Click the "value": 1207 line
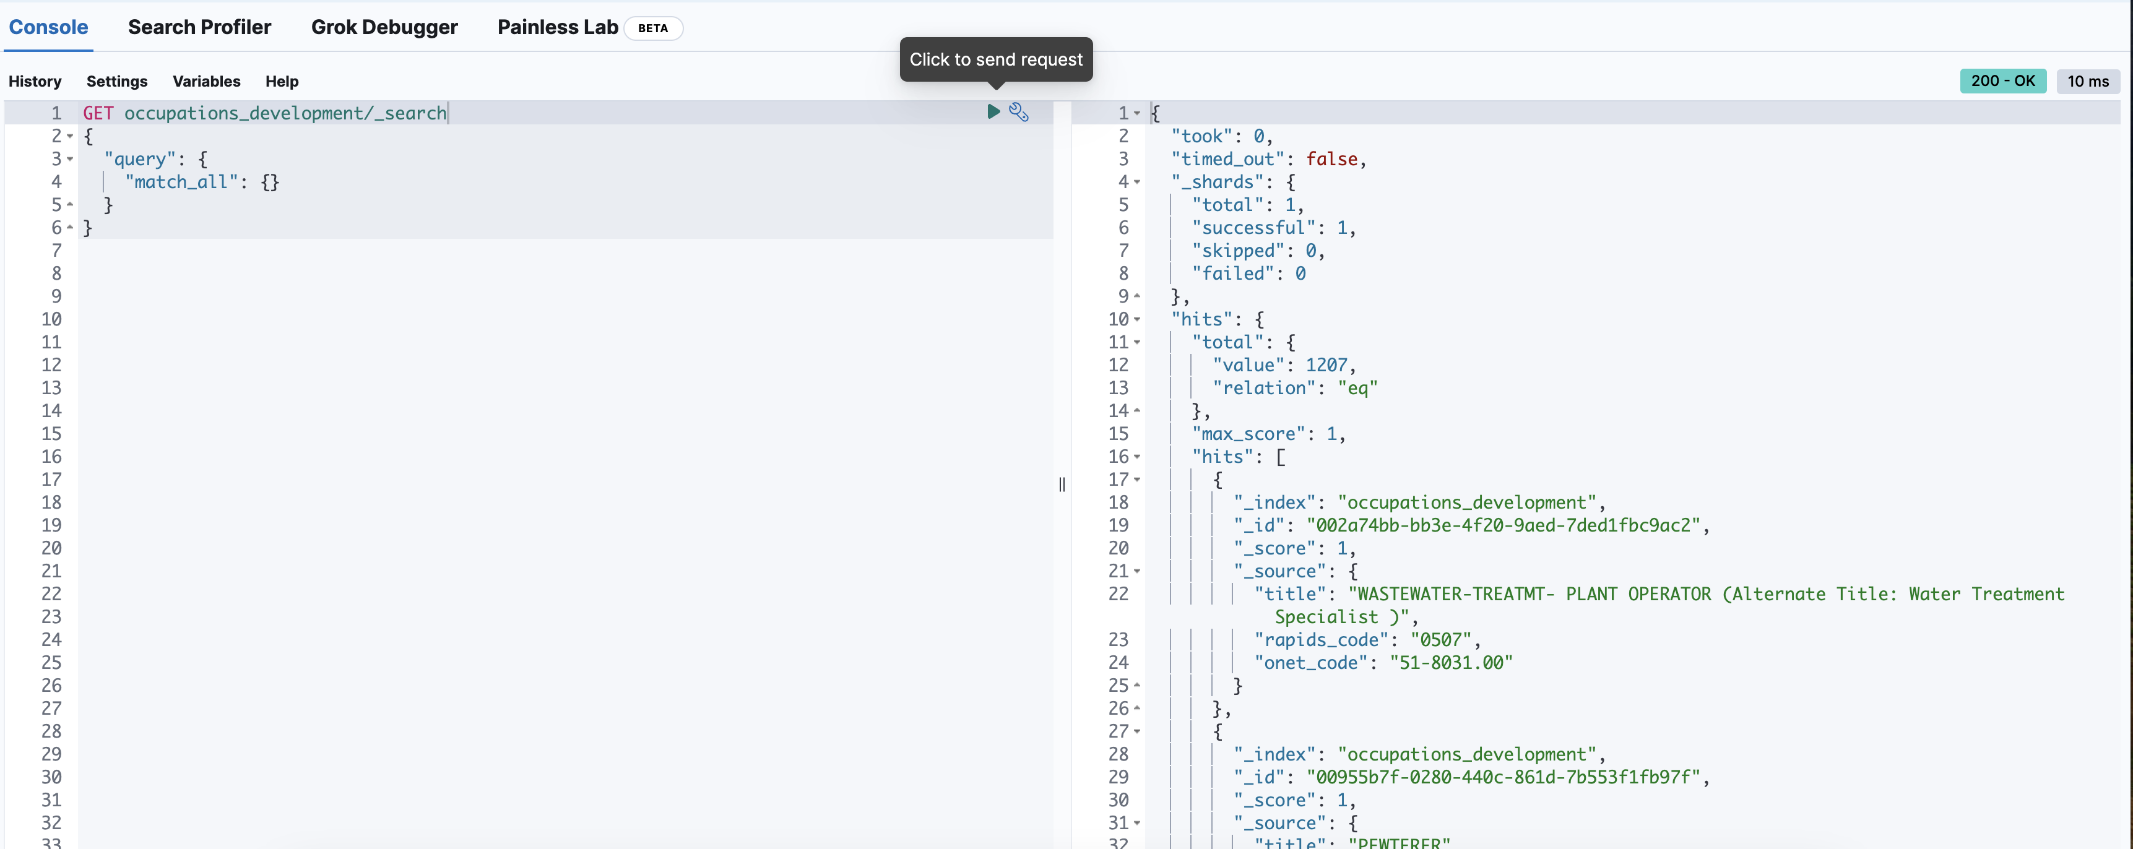 pyautogui.click(x=1284, y=365)
